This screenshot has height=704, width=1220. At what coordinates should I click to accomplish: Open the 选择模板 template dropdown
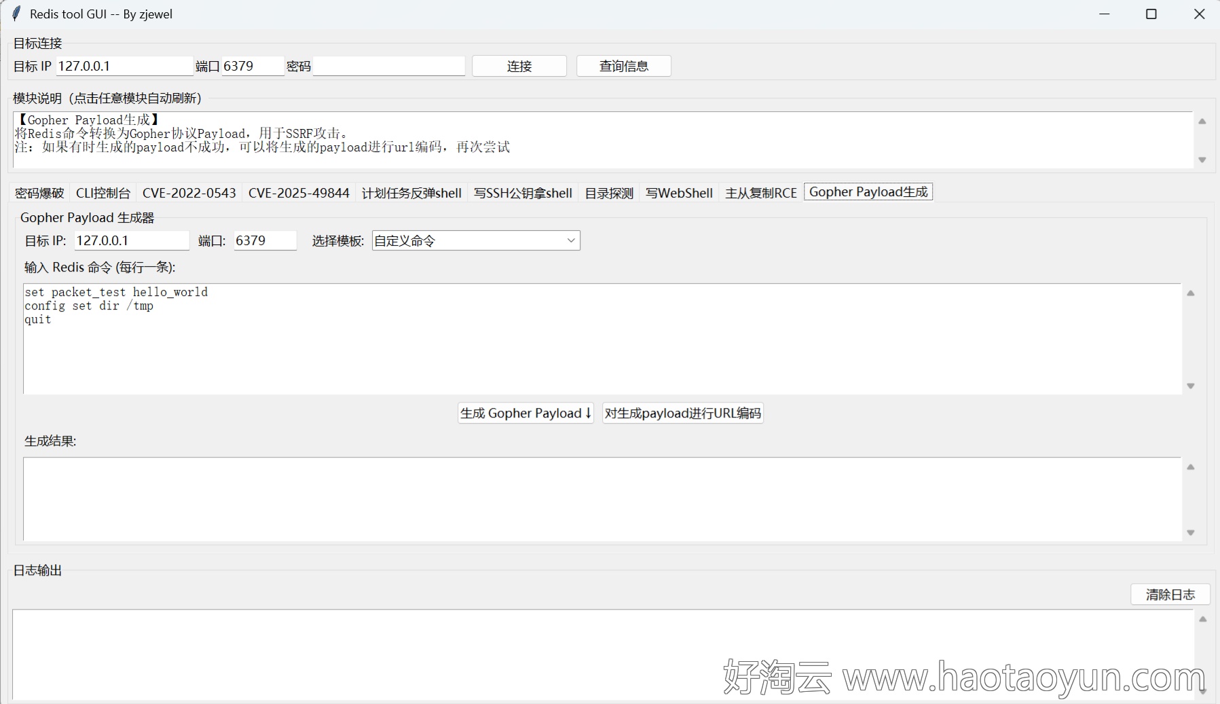coord(476,240)
